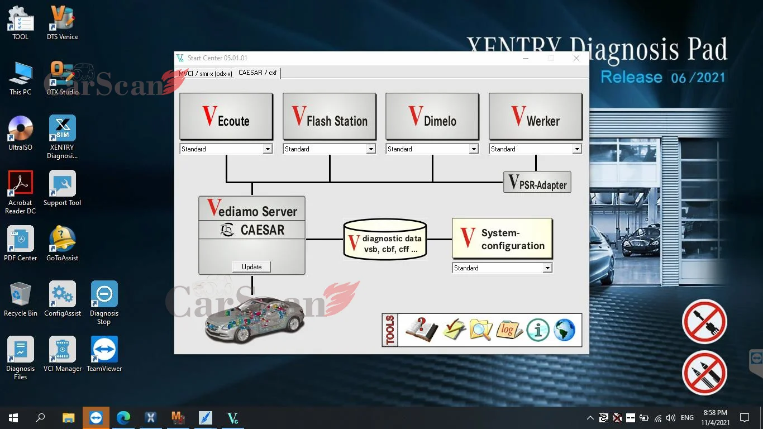The height and width of the screenshot is (429, 763).
Task: Select the PDF Center desktop icon
Action: point(21,244)
